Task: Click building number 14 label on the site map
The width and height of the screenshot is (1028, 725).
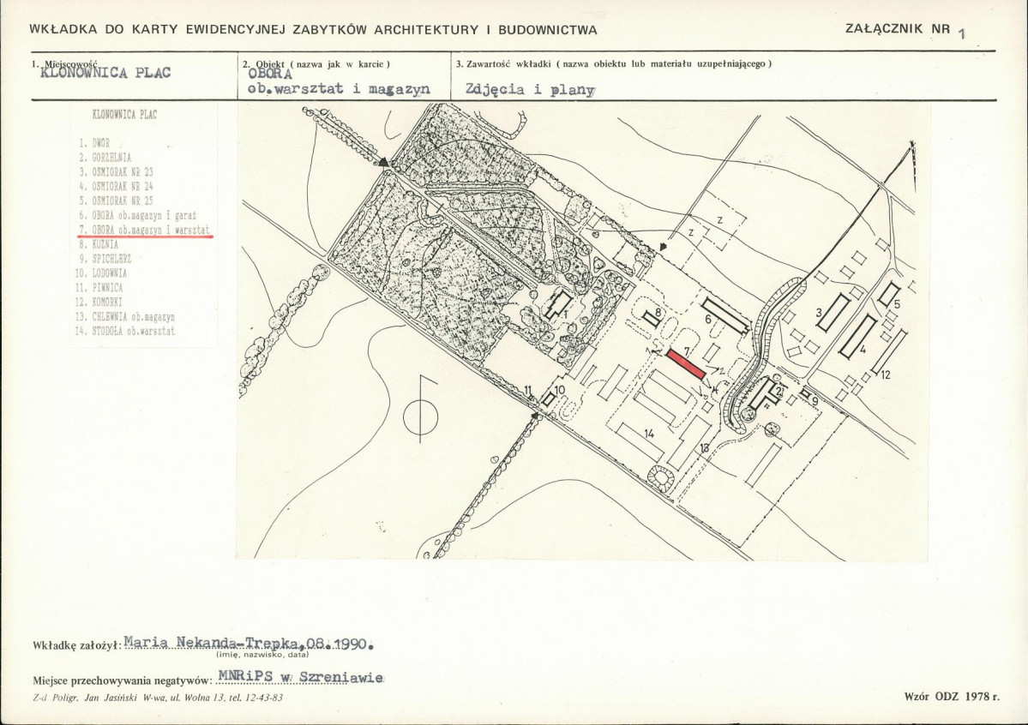Action: tap(649, 434)
